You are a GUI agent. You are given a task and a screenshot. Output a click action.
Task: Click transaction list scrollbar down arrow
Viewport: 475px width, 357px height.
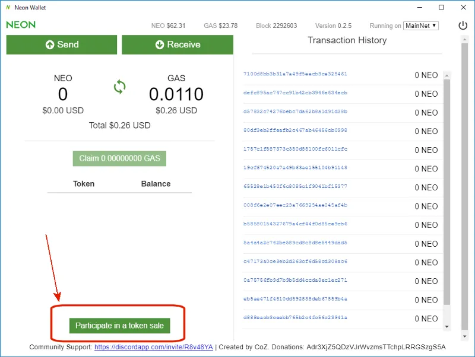pyautogui.click(x=446, y=327)
